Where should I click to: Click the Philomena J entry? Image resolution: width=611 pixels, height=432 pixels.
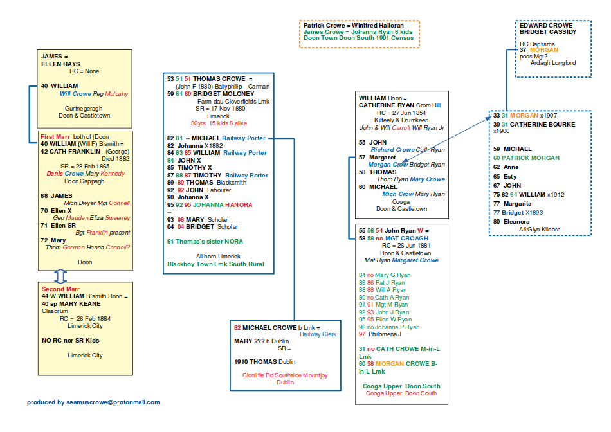[384, 334]
